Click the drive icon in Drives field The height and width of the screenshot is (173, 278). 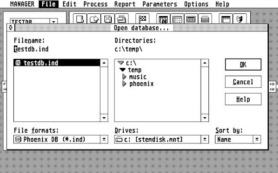click(119, 139)
